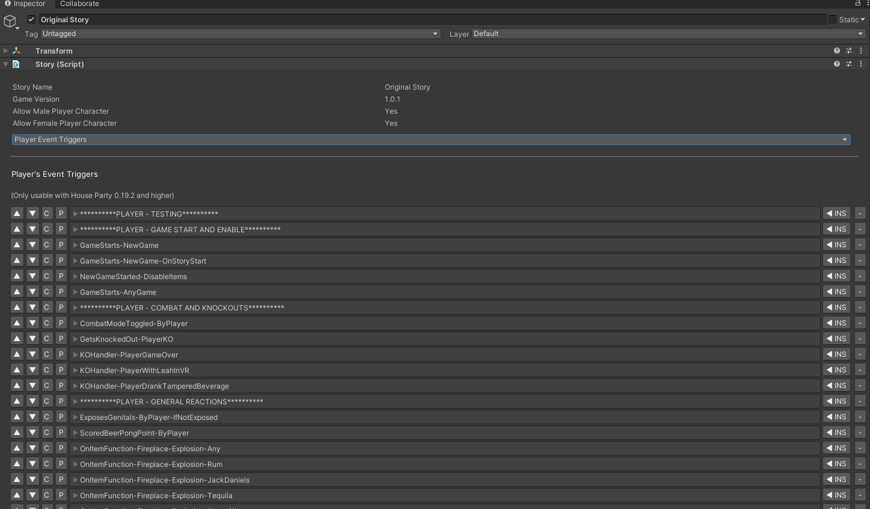Enable the Static checkbox
The image size is (870, 509).
tap(833, 19)
